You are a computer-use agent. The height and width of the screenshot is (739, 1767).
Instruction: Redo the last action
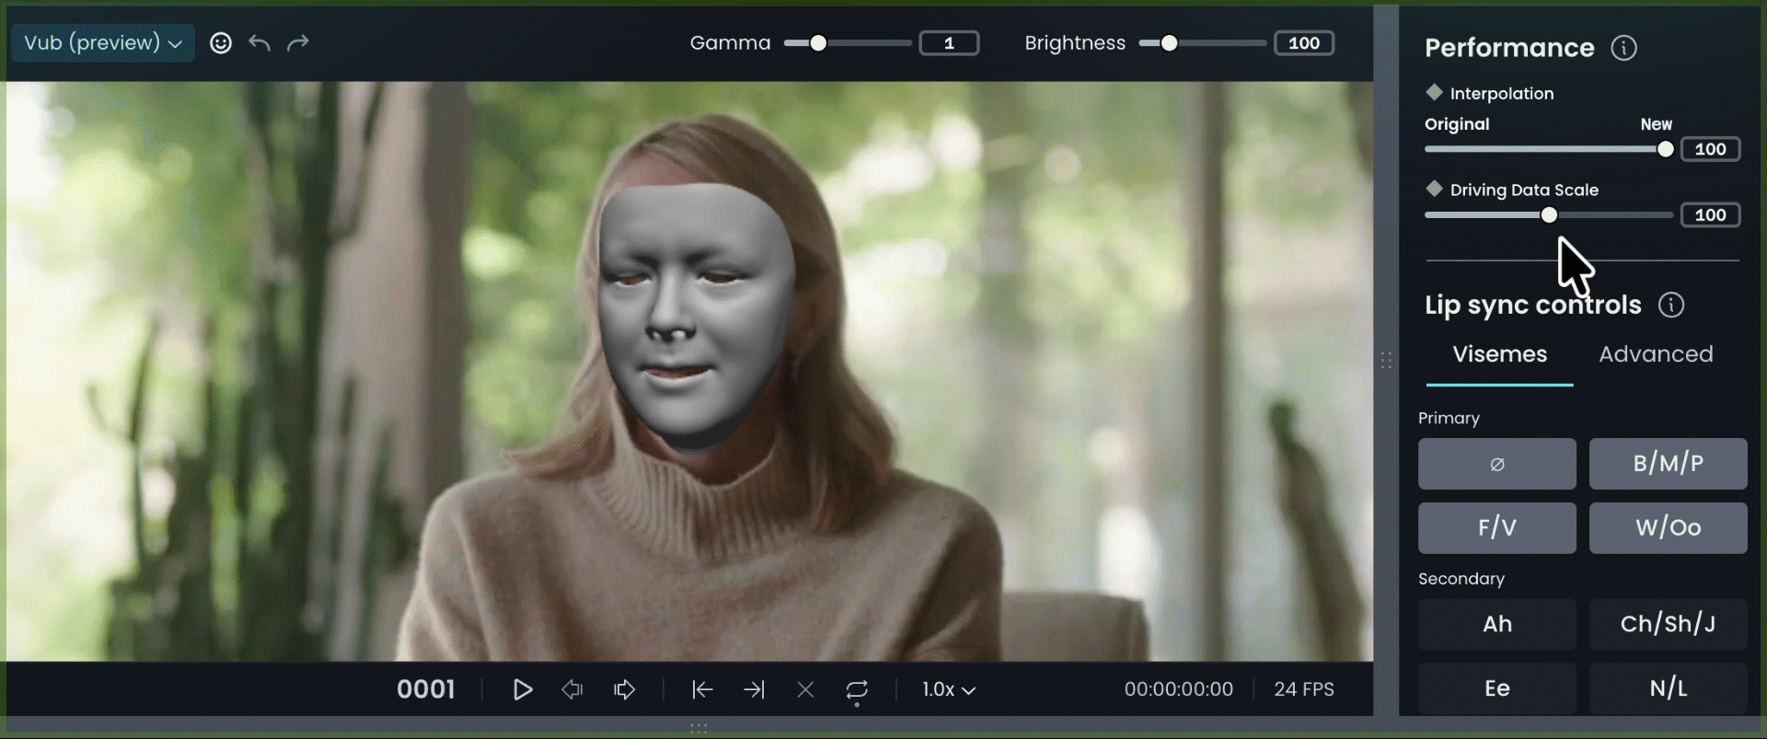[x=298, y=43]
